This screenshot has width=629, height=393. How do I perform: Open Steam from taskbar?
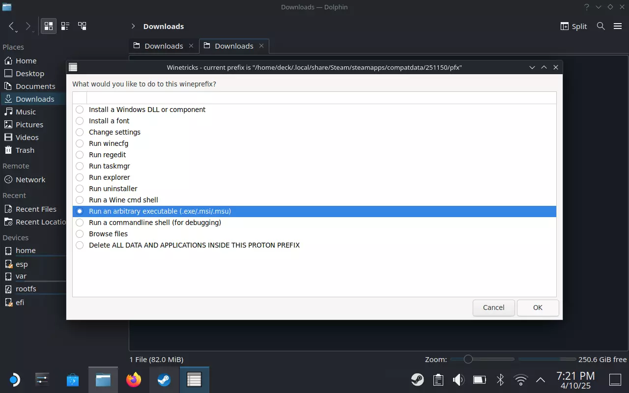tap(164, 380)
